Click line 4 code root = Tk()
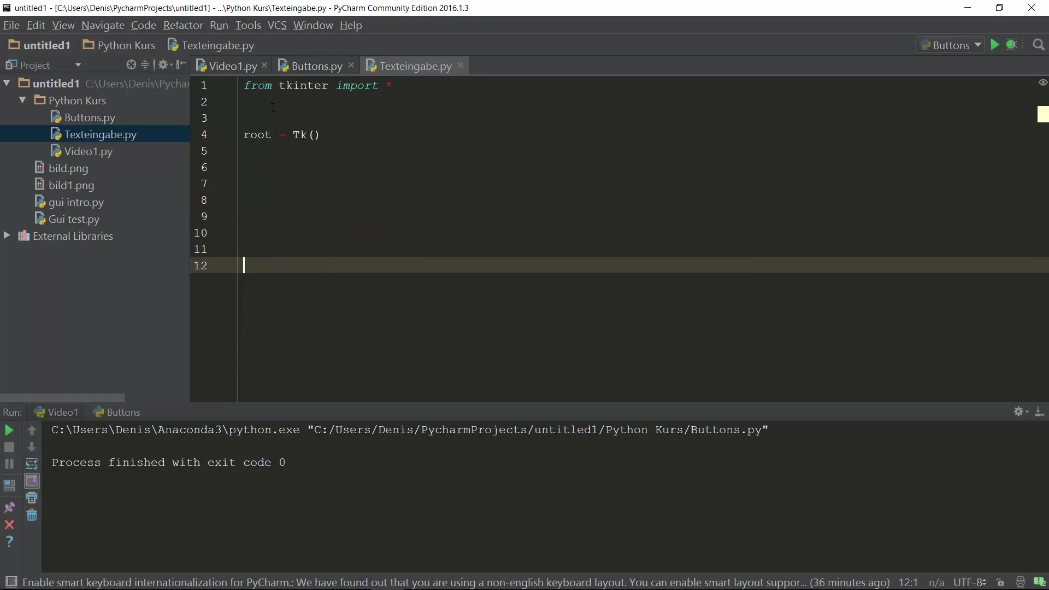Viewport: 1049px width, 590px height. click(281, 135)
